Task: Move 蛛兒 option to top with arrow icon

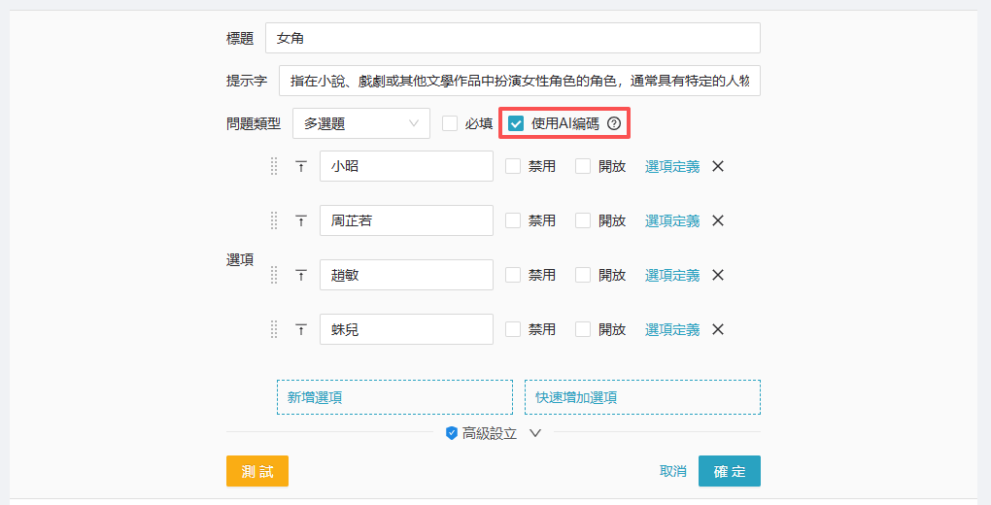Action: tap(300, 329)
